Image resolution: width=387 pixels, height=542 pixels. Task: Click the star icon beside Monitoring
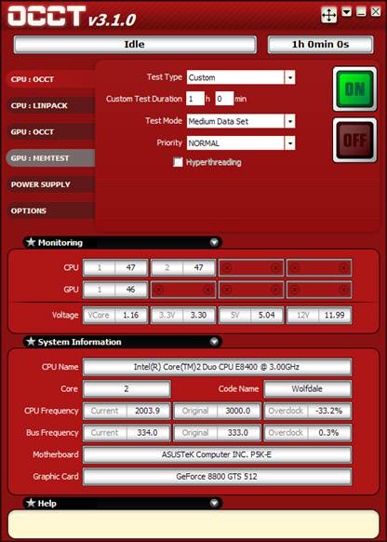point(31,242)
